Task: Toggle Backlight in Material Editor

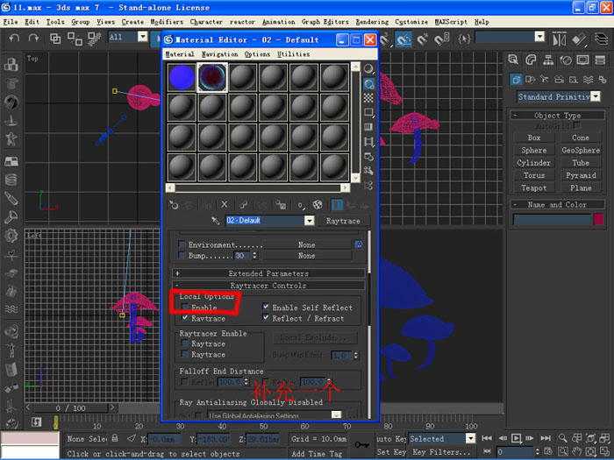Action: [x=368, y=84]
